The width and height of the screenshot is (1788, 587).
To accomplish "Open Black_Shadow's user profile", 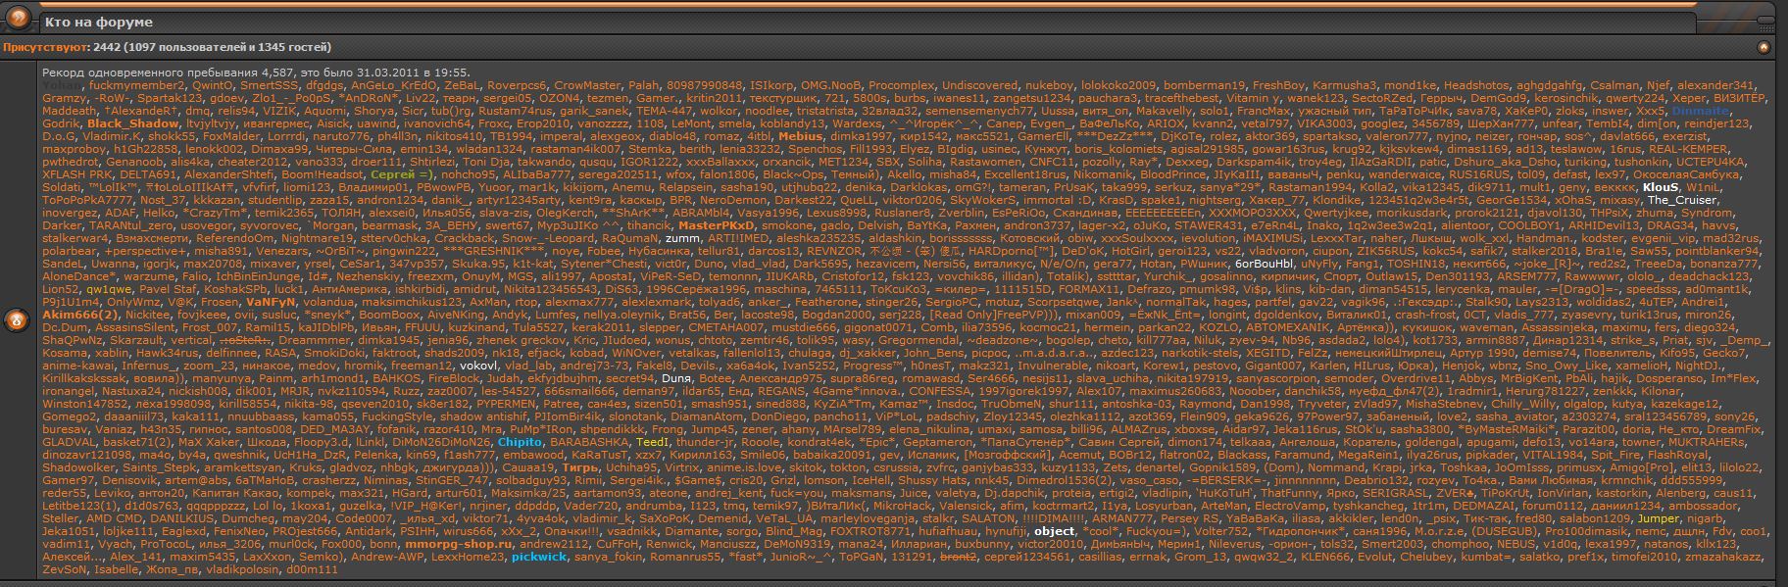I will coord(132,124).
